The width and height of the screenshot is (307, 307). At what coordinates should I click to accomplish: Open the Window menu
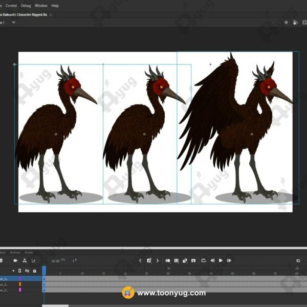(x=41, y=6)
